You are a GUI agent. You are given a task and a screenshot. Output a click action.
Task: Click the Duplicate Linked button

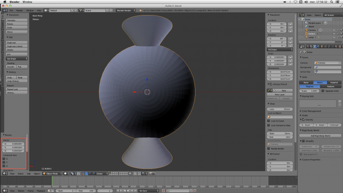pyautogui.click(x=17, y=46)
